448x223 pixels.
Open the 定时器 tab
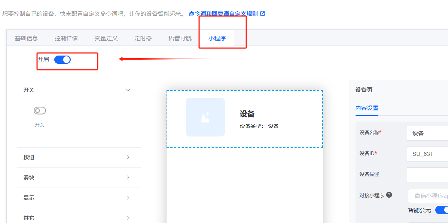coord(143,38)
